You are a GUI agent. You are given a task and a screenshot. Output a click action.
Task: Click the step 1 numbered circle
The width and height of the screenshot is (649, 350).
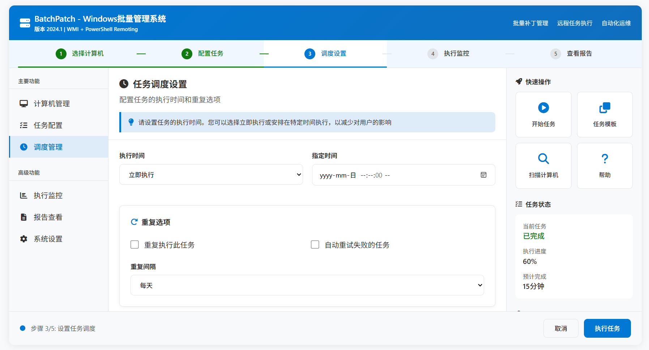61,54
